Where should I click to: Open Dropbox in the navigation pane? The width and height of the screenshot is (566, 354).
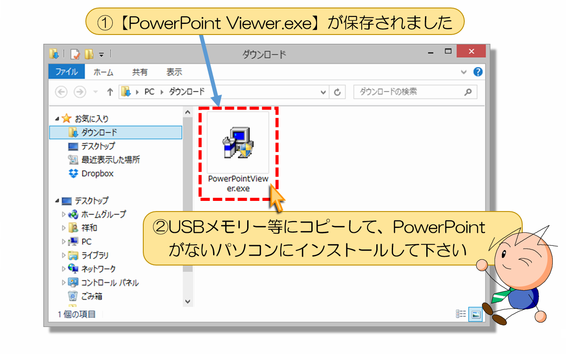click(x=97, y=173)
